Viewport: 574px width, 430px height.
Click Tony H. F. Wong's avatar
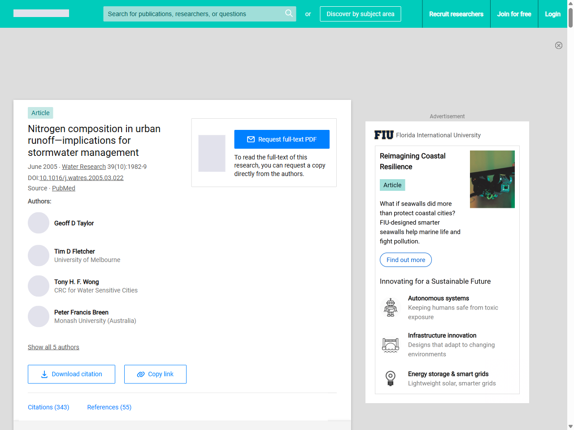(x=39, y=286)
